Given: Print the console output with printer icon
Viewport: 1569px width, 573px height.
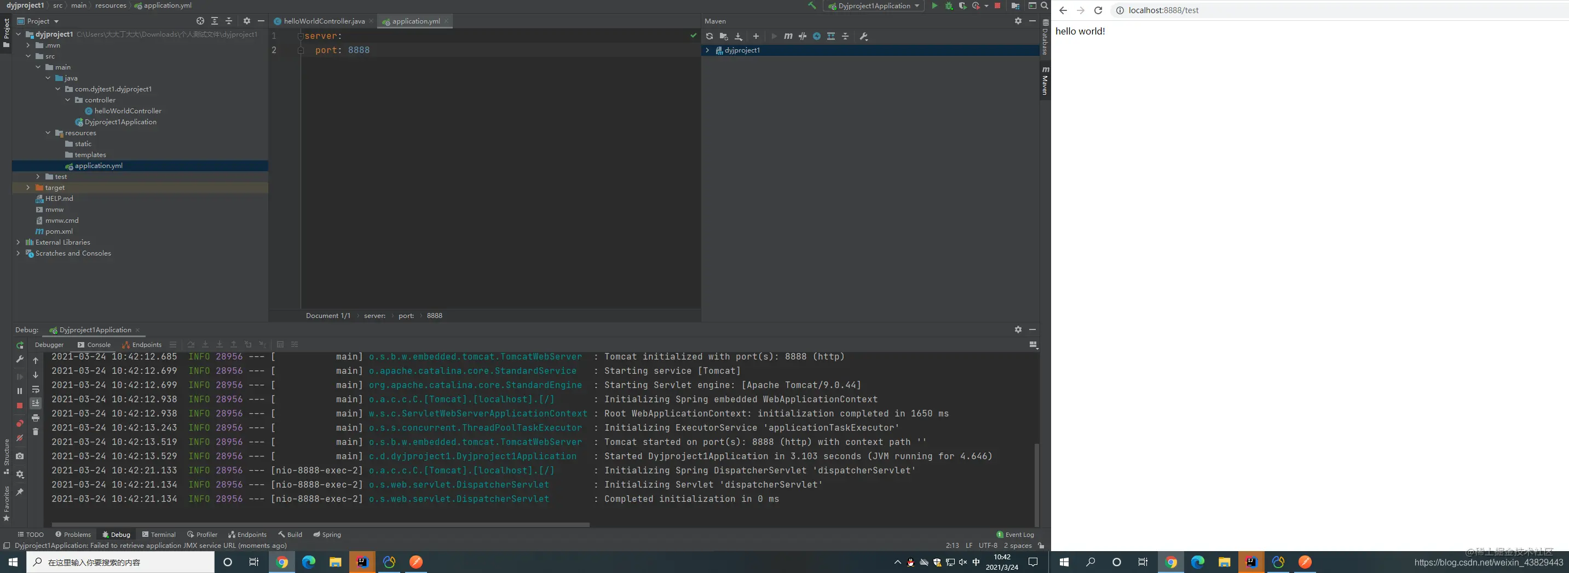Looking at the screenshot, I should (x=36, y=418).
